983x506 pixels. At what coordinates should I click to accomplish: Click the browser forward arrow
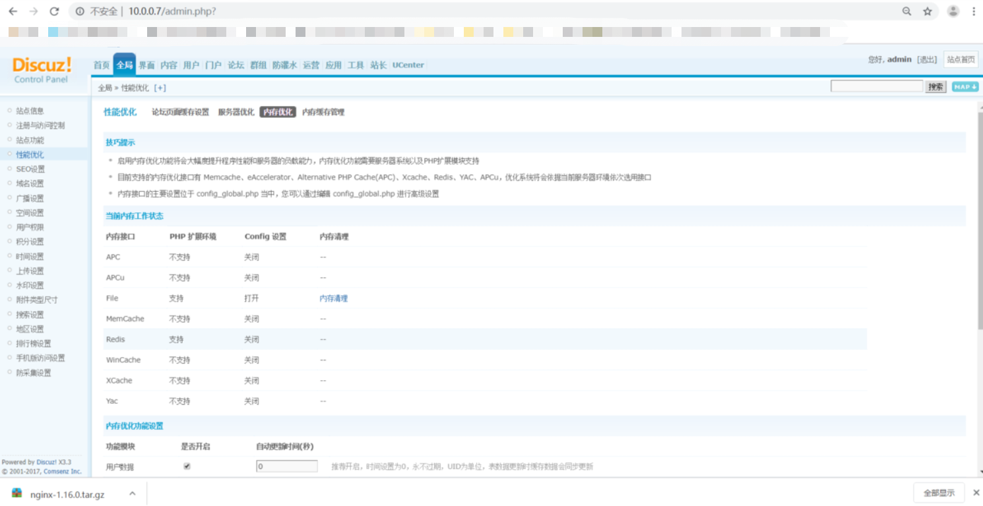point(34,11)
